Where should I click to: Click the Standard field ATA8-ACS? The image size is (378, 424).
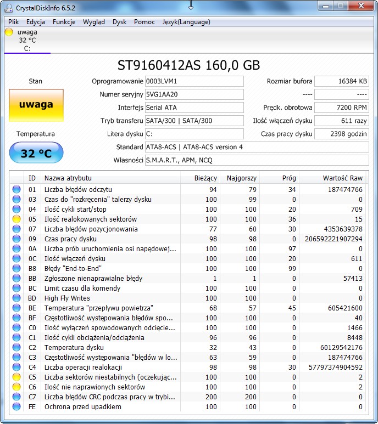(x=257, y=147)
